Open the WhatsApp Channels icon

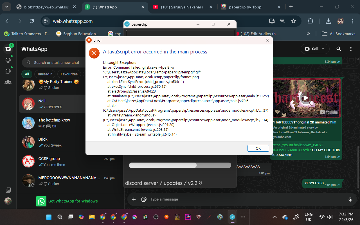coord(8,71)
